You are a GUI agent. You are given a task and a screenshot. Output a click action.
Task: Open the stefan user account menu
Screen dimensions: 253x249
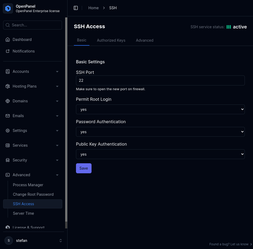click(34, 241)
